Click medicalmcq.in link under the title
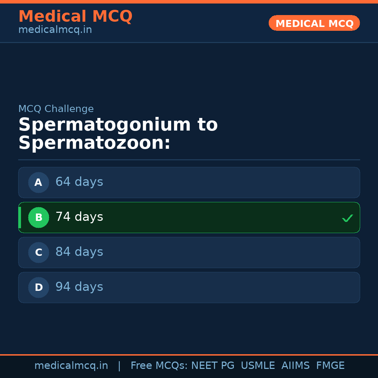This screenshot has height=378, width=378. pyautogui.click(x=55, y=30)
